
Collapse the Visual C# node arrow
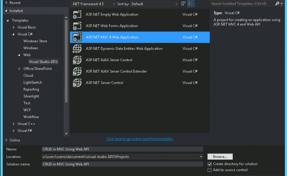pos(13,34)
